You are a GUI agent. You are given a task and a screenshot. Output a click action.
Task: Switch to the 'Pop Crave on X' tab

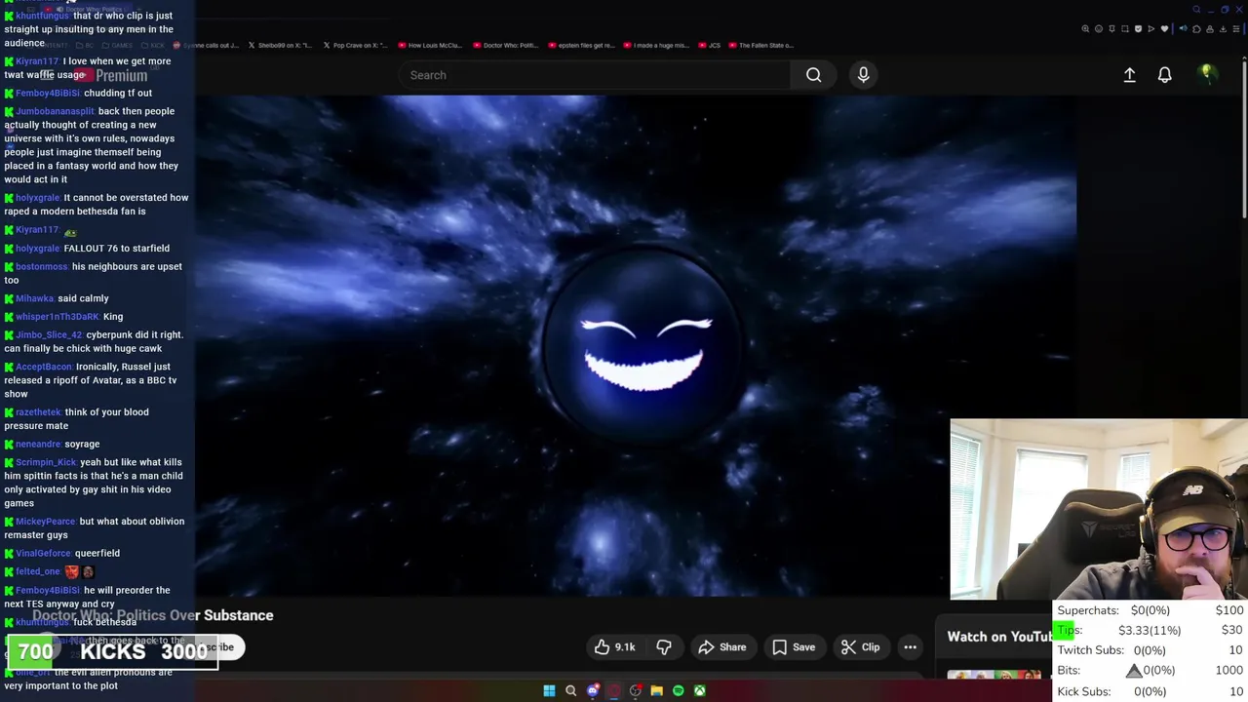(355, 45)
